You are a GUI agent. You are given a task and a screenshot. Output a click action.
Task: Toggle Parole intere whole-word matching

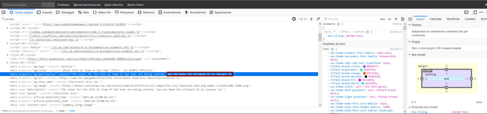[x=135, y=5]
